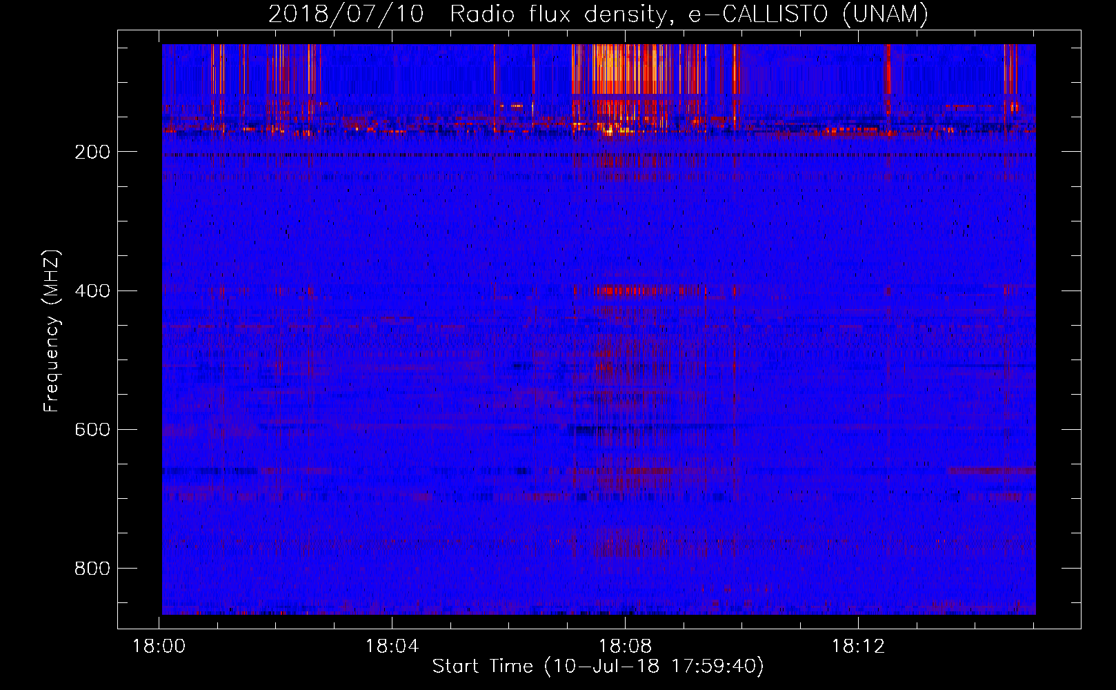Click the '400' frequency tick label
1116x690 pixels.
point(92,291)
